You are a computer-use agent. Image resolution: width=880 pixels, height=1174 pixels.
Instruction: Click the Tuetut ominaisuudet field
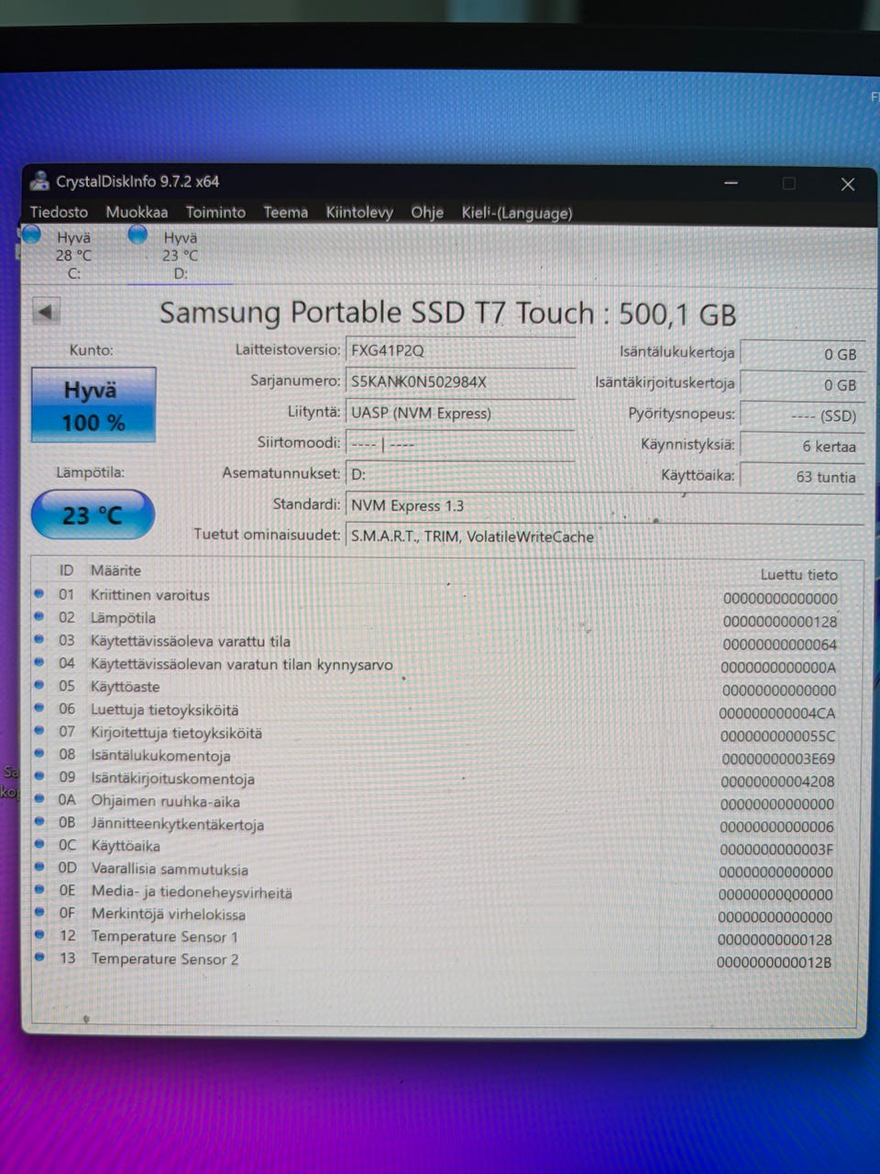click(x=605, y=537)
